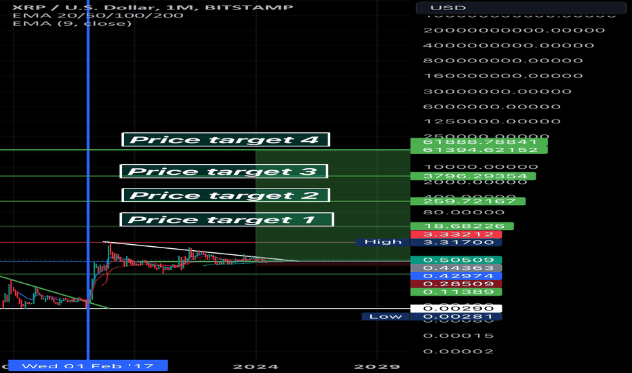Click the 160000000.00000 price scale value
This screenshot has width=632, height=373.
click(x=503, y=75)
